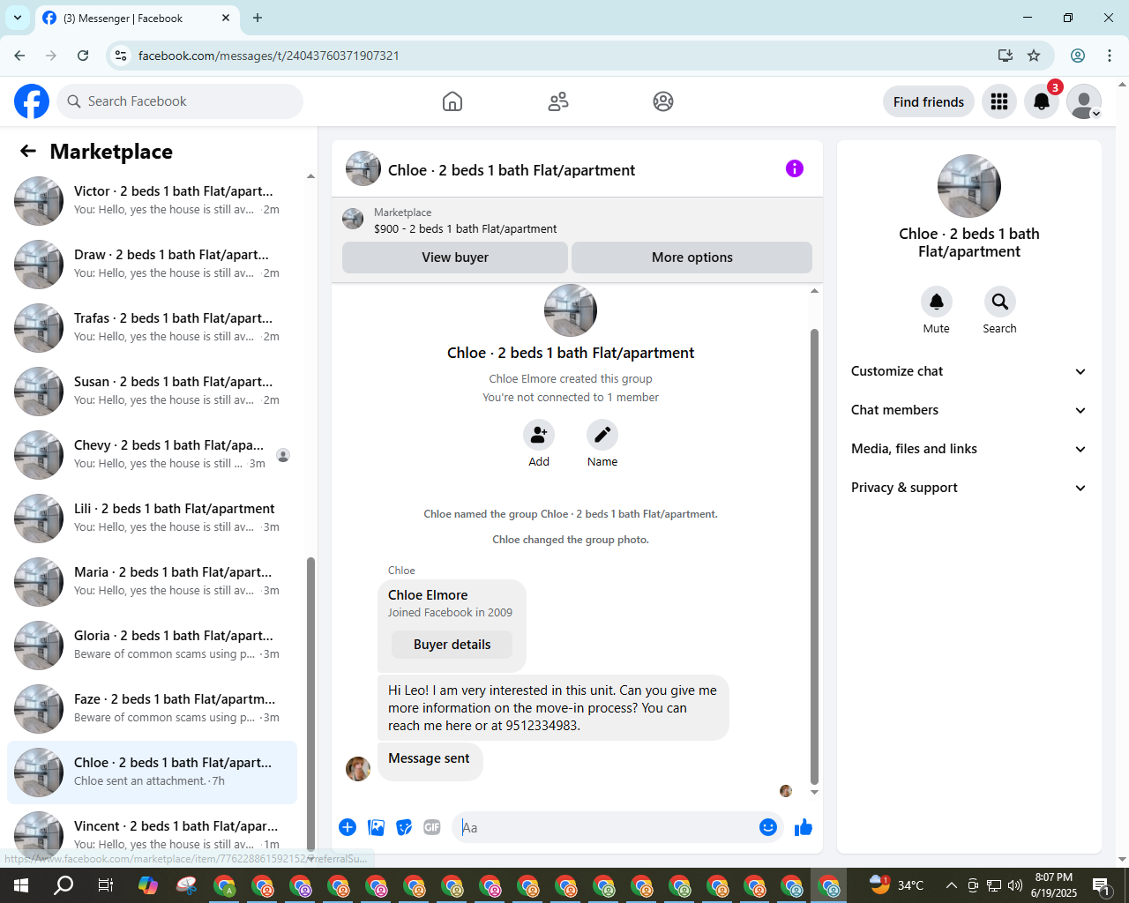This screenshot has width=1129, height=903.
Task: Open the account profile avatar menu
Action: pyautogui.click(x=1084, y=101)
